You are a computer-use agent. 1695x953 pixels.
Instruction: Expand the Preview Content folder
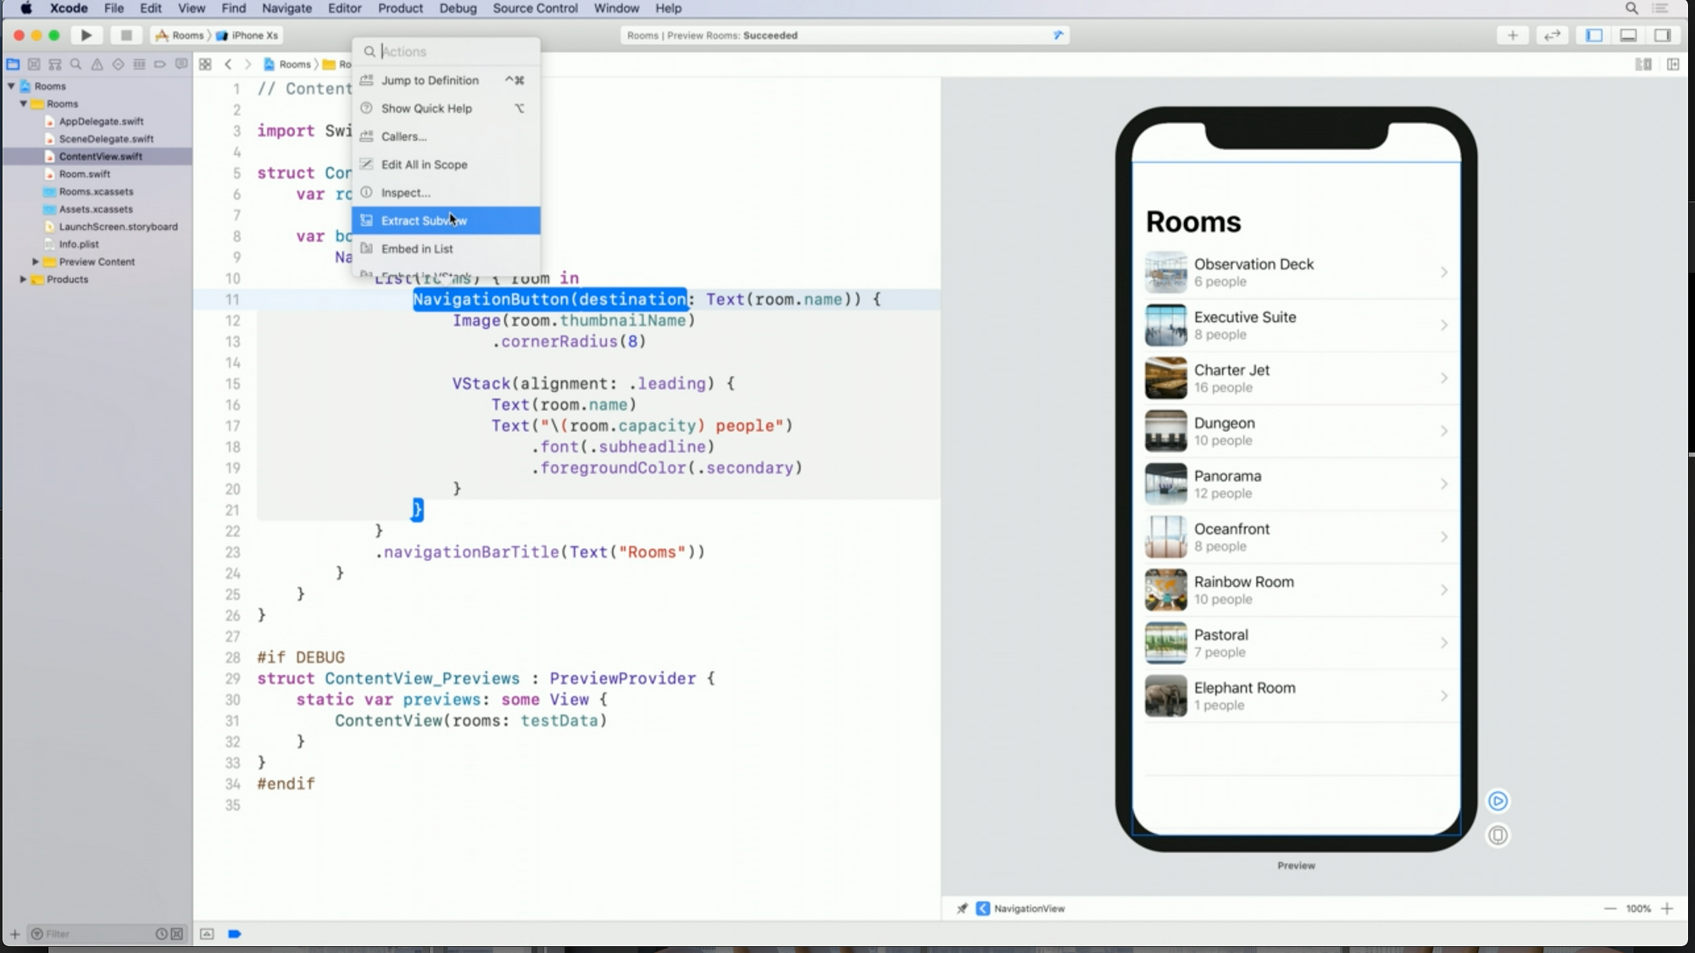35,262
